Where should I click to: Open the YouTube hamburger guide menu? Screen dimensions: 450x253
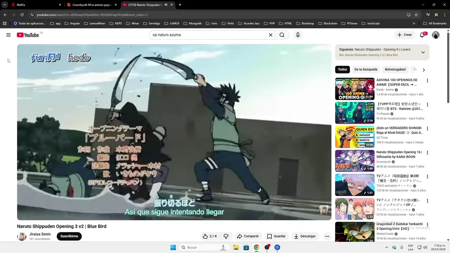coord(8,35)
